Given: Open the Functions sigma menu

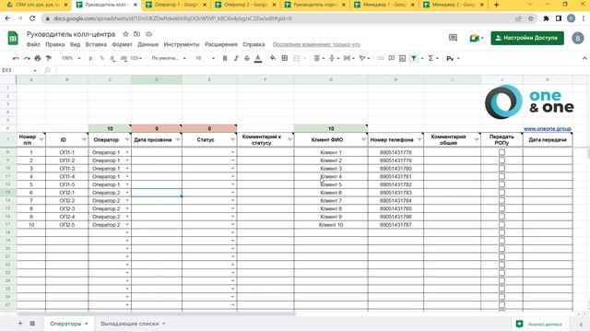Looking at the screenshot, I should tap(432, 58).
